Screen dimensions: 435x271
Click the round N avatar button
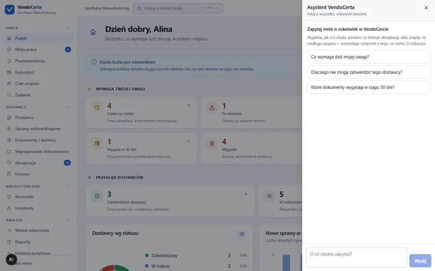[12, 259]
